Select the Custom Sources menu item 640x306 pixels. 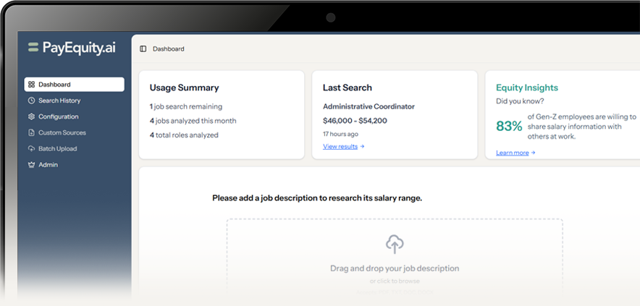[62, 132]
